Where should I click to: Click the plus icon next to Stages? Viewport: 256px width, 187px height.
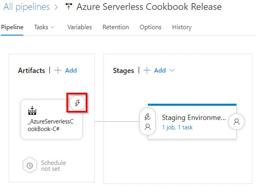147,70
